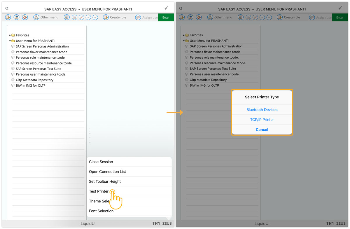This screenshot has width=350, height=229.
Task: Click the cube icon beside Oltp Metadata Repository (left)
Action: pos(13,80)
